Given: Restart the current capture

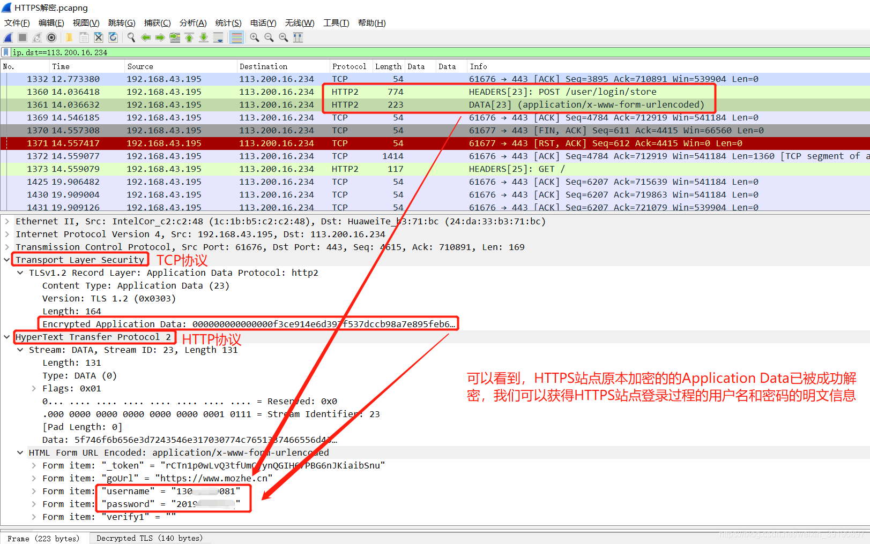Looking at the screenshot, I should (37, 37).
